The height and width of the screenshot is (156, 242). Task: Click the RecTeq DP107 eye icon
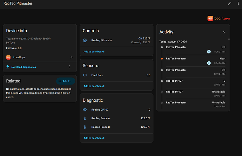pos(85,110)
